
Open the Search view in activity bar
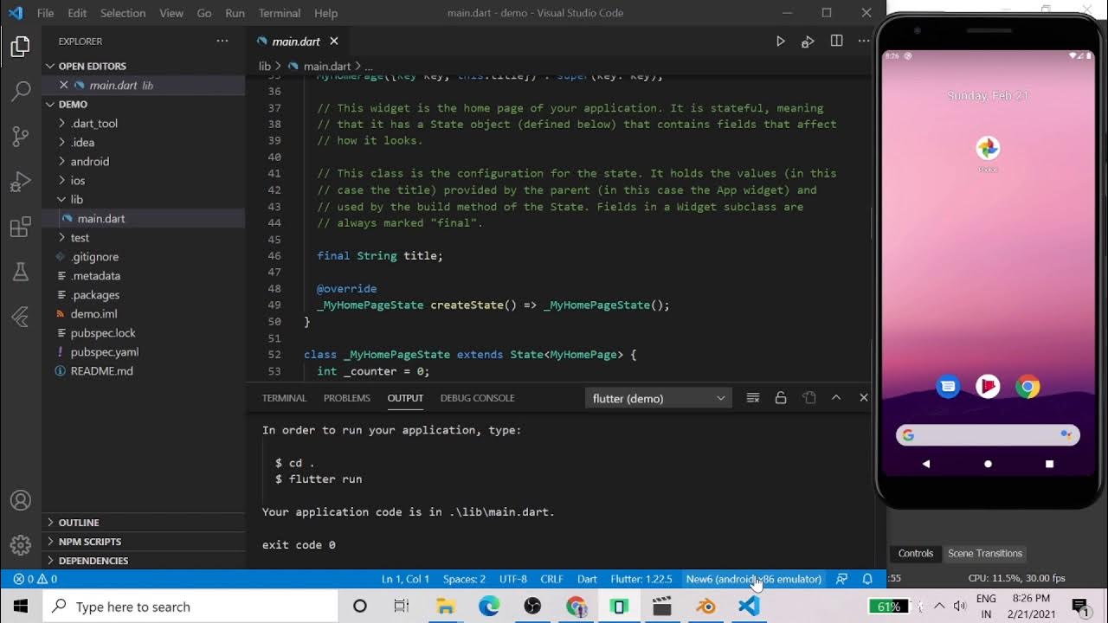click(x=21, y=91)
